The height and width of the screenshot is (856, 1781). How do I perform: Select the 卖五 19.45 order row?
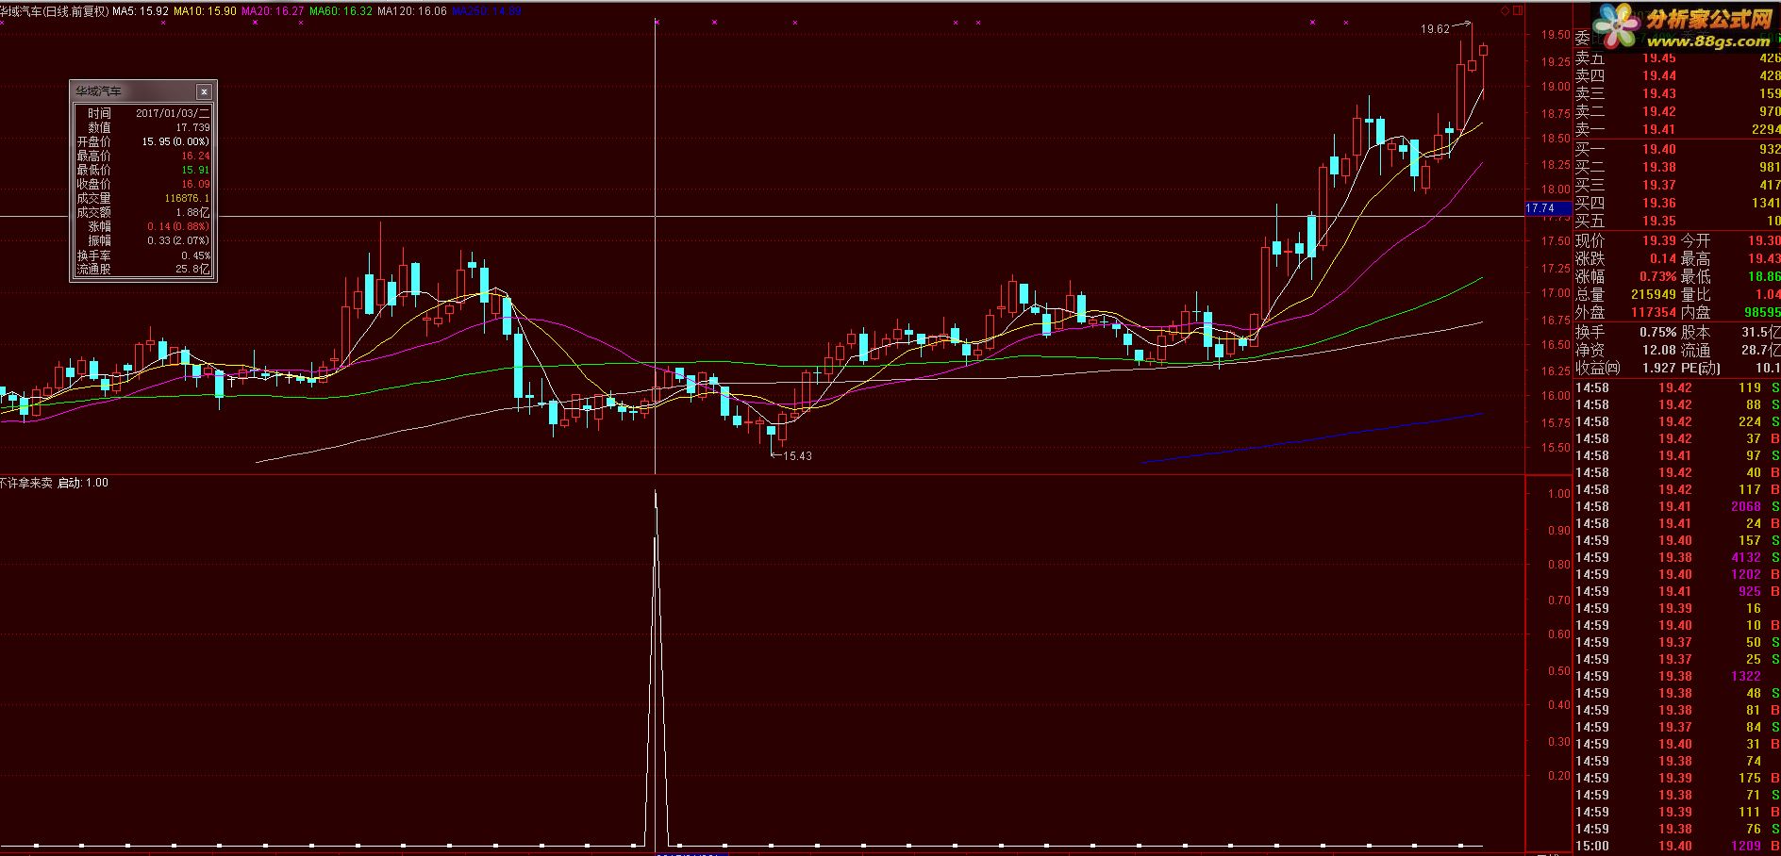pyautogui.click(x=1677, y=58)
